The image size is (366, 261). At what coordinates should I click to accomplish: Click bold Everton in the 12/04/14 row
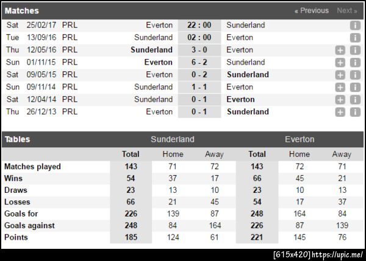[x=240, y=99]
